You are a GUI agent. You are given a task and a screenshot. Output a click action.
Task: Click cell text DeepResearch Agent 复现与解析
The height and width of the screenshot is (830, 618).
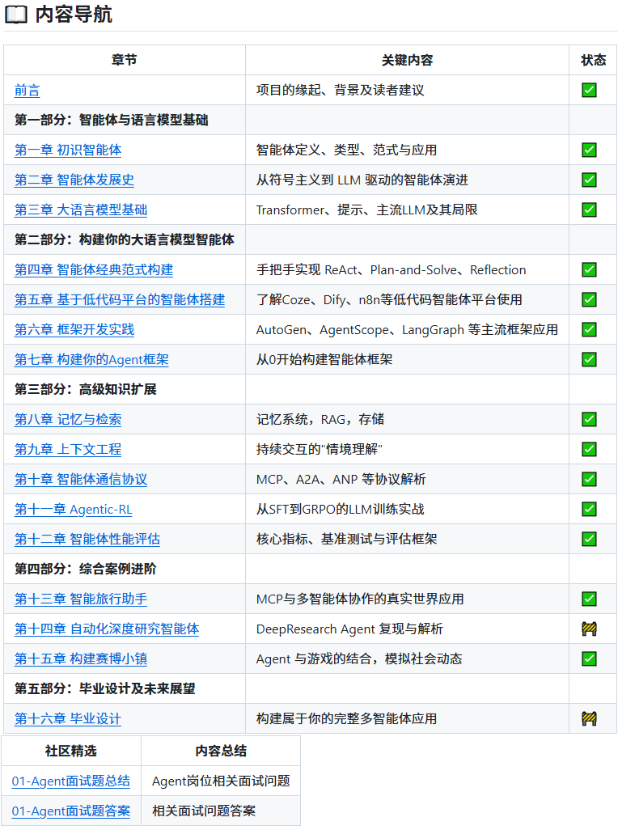pyautogui.click(x=349, y=629)
